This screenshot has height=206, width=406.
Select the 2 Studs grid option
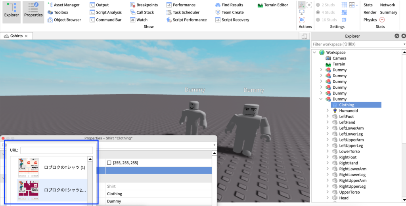326,5
